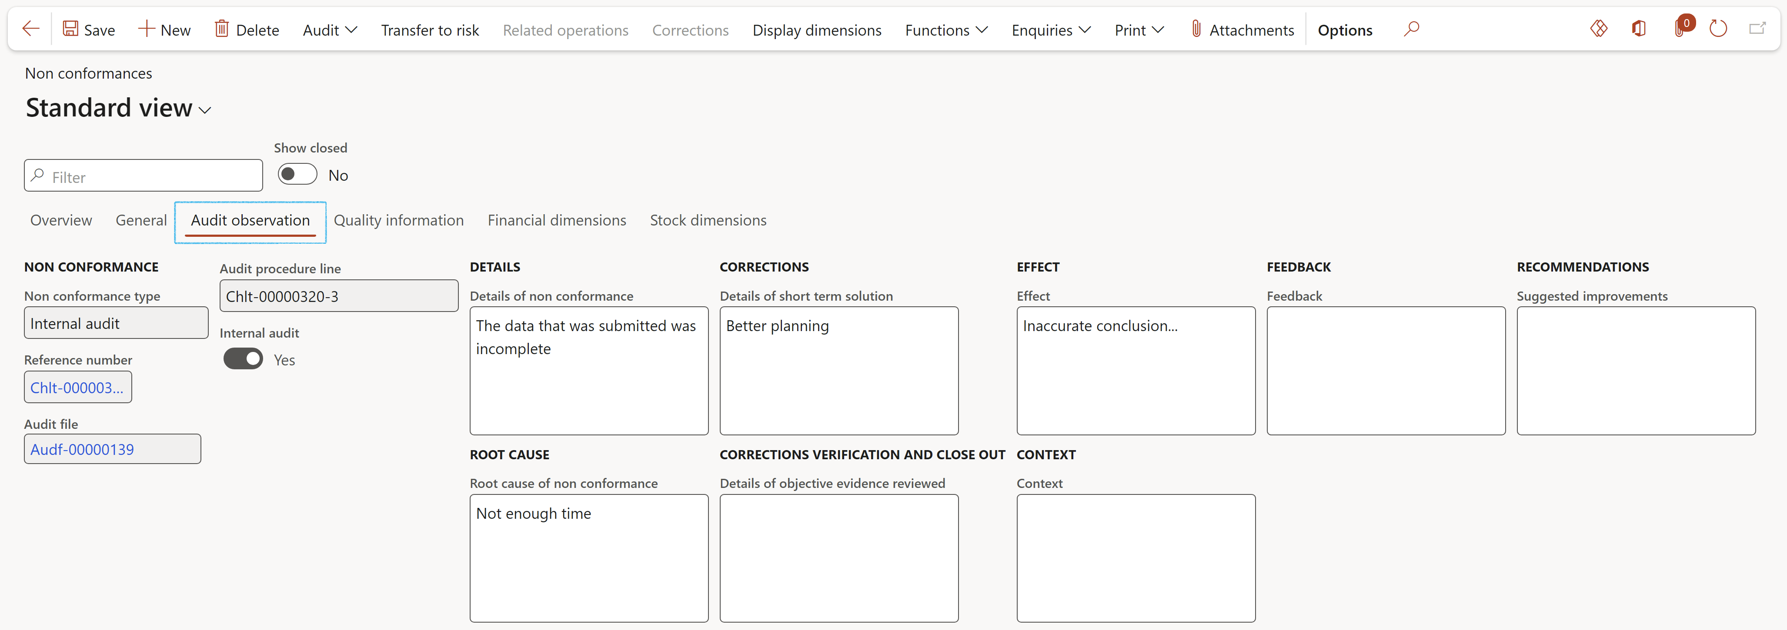Click the back arrow navigation icon
This screenshot has height=630, width=1787.
31,29
